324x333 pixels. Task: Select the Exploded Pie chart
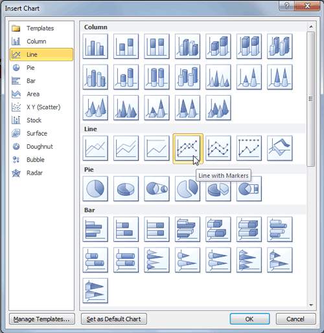point(187,189)
